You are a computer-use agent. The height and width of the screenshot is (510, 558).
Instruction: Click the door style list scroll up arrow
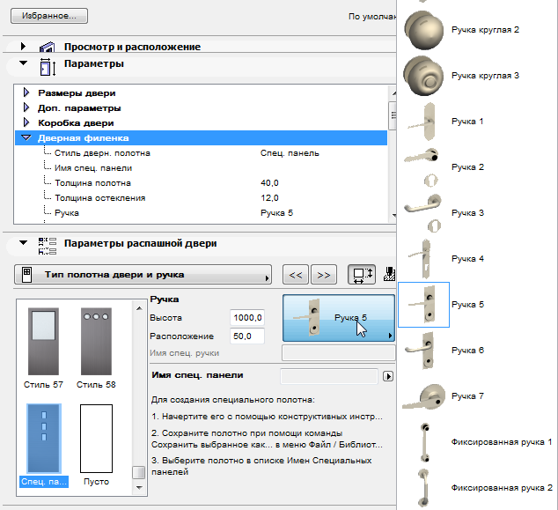(139, 308)
